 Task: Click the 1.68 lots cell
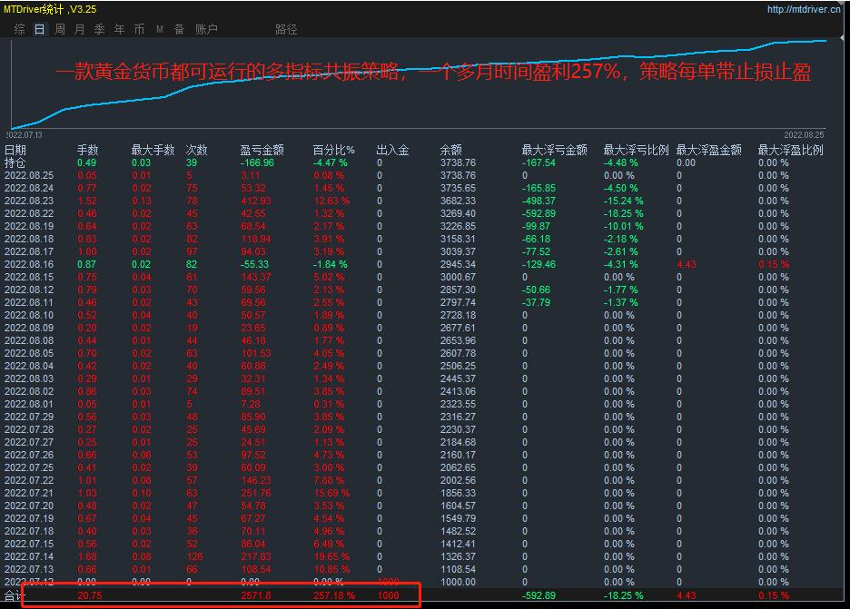tap(87, 556)
